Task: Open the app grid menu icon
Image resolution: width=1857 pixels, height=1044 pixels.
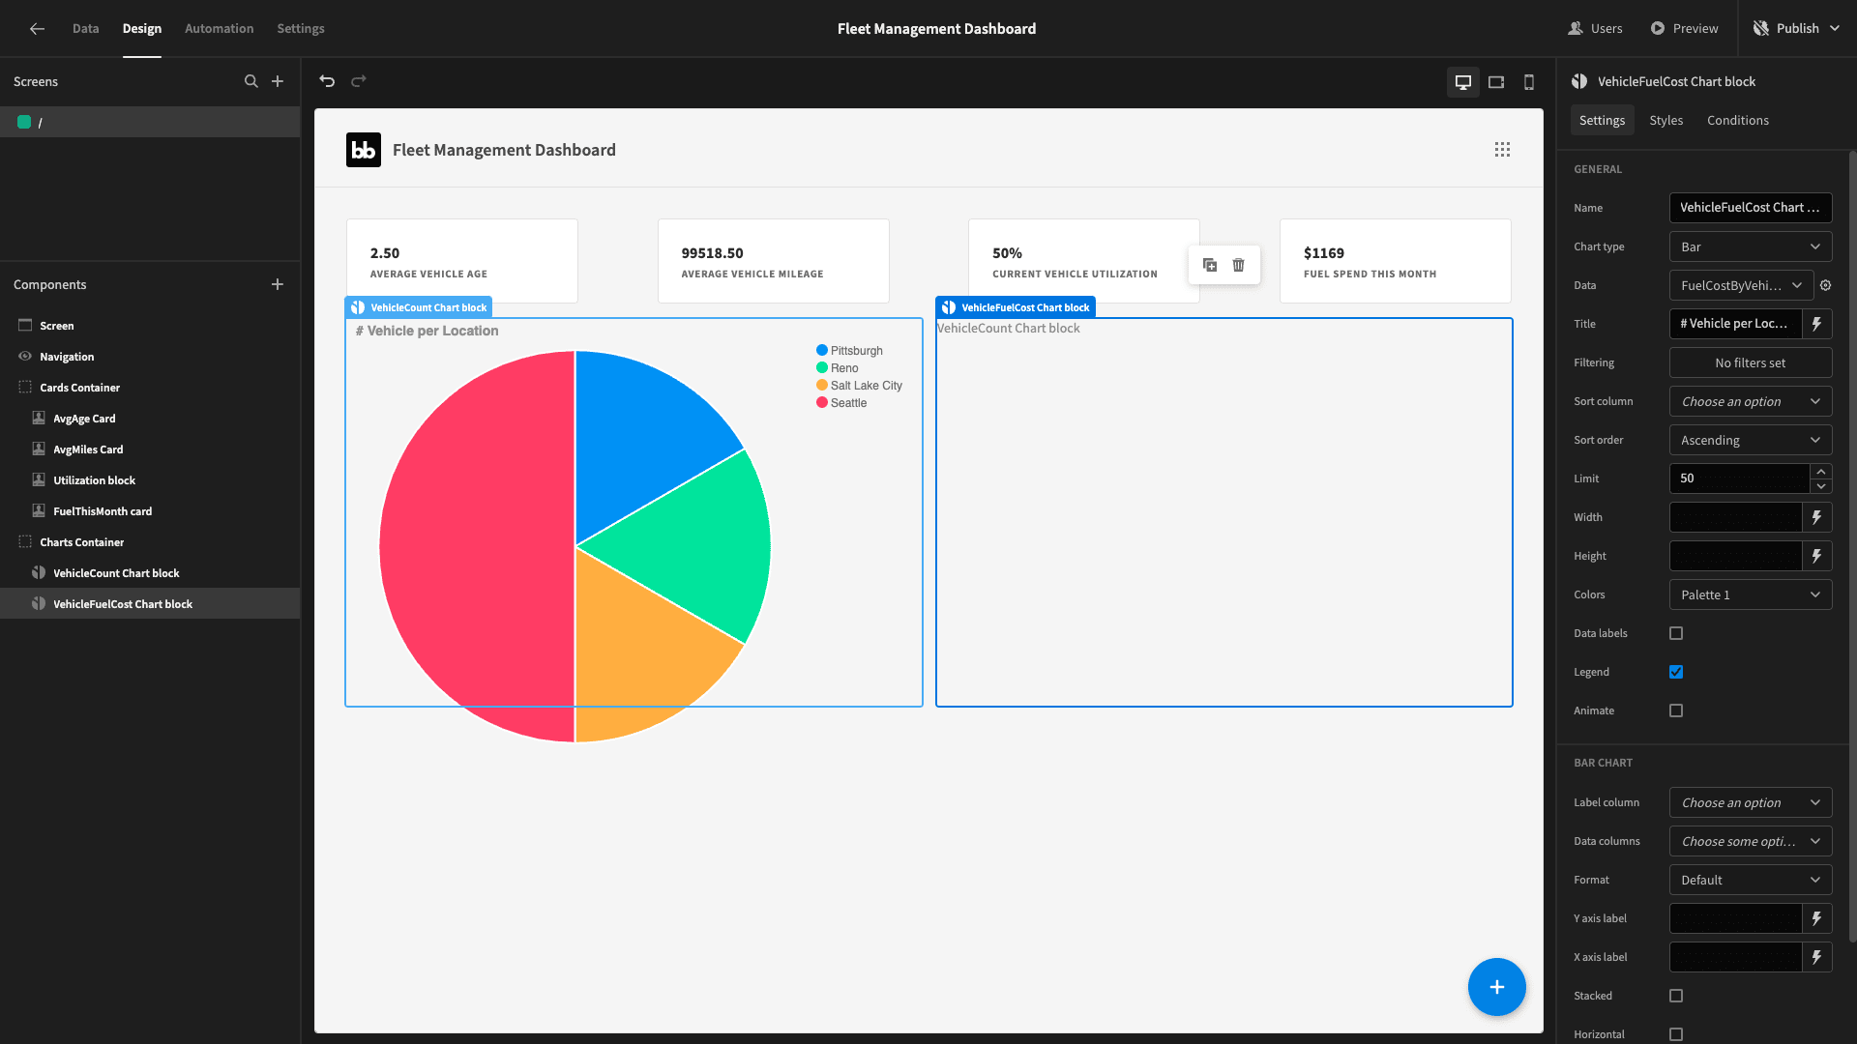Action: [1502, 150]
